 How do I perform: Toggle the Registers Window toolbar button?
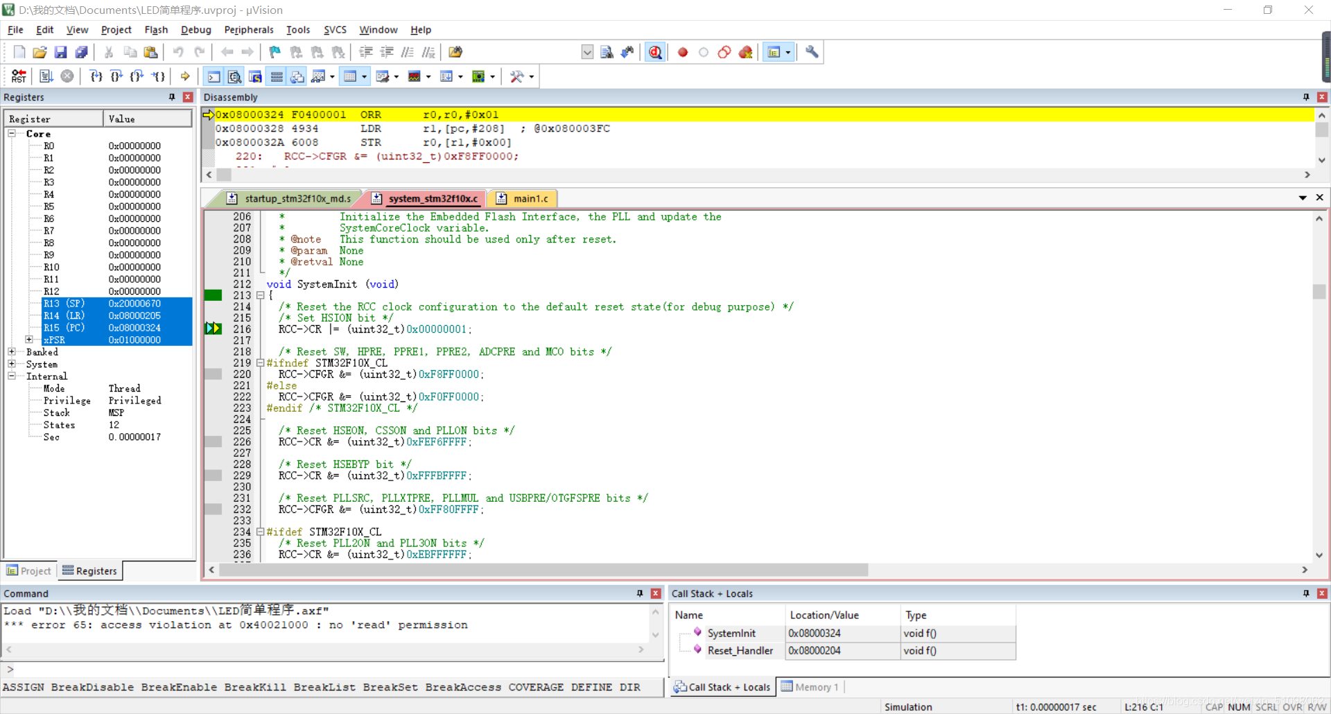pyautogui.click(x=277, y=76)
